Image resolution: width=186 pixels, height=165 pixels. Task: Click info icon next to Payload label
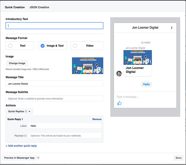[25, 136]
